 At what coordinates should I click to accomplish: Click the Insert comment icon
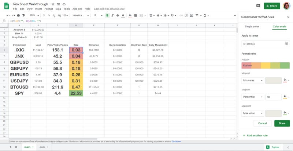186,15
